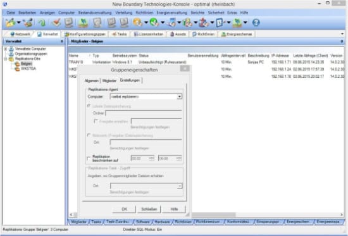This screenshot has width=348, height=236.
Task: Click the OK button
Action: [124, 209]
